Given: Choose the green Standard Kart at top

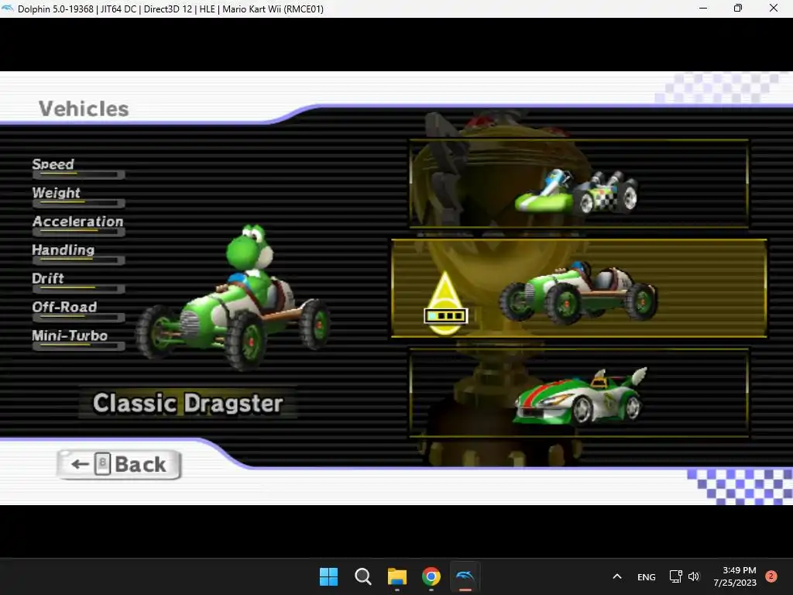Looking at the screenshot, I should (x=579, y=184).
